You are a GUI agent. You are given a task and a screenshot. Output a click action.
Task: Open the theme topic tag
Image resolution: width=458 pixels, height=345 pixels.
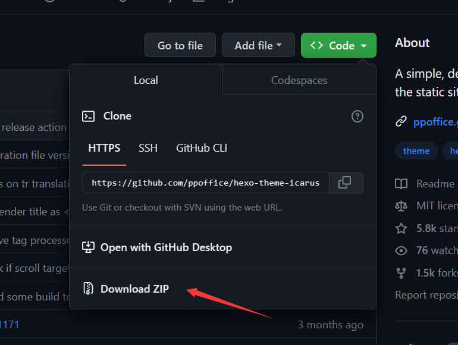[416, 150]
